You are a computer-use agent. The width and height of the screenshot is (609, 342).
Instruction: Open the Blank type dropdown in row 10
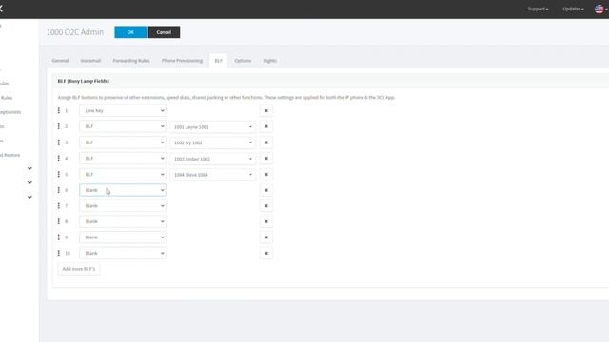[x=123, y=254]
